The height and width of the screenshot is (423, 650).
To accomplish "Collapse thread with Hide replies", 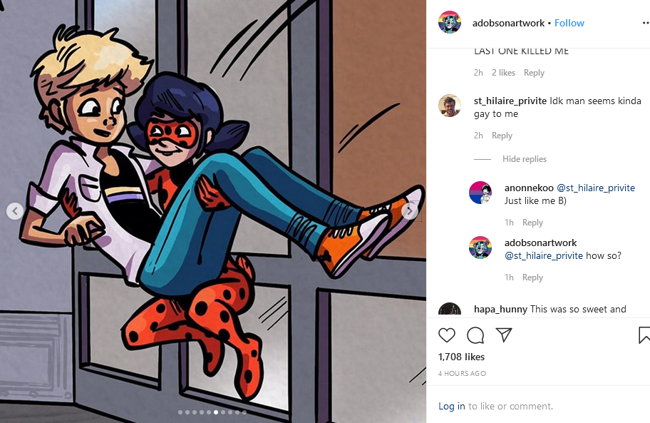I will pos(525,159).
